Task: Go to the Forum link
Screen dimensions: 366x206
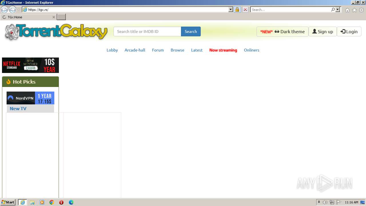Action: point(158,50)
